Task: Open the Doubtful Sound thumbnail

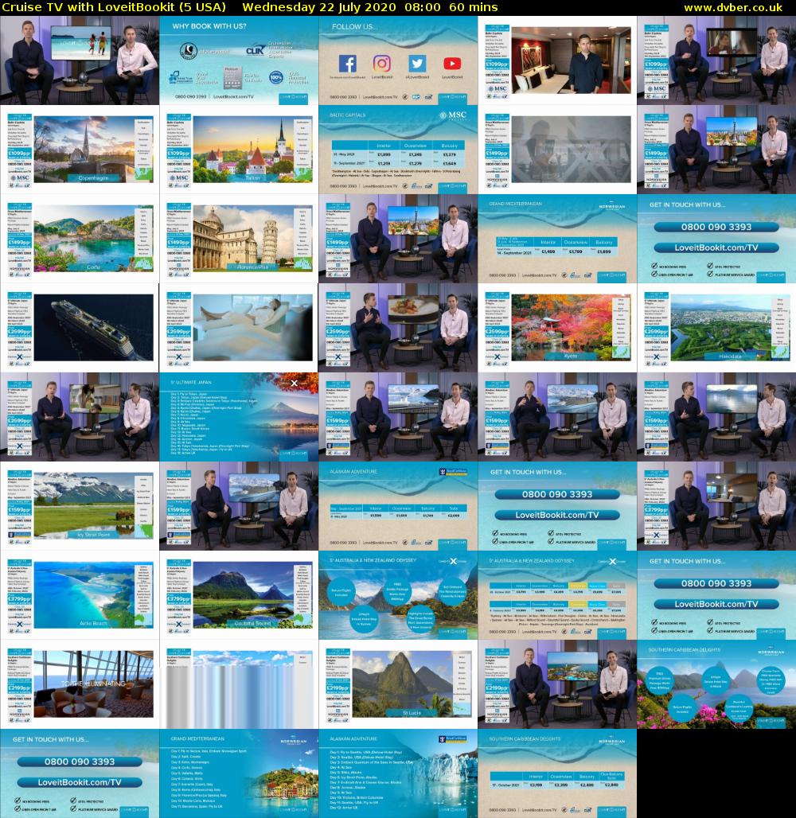Action: (x=239, y=594)
